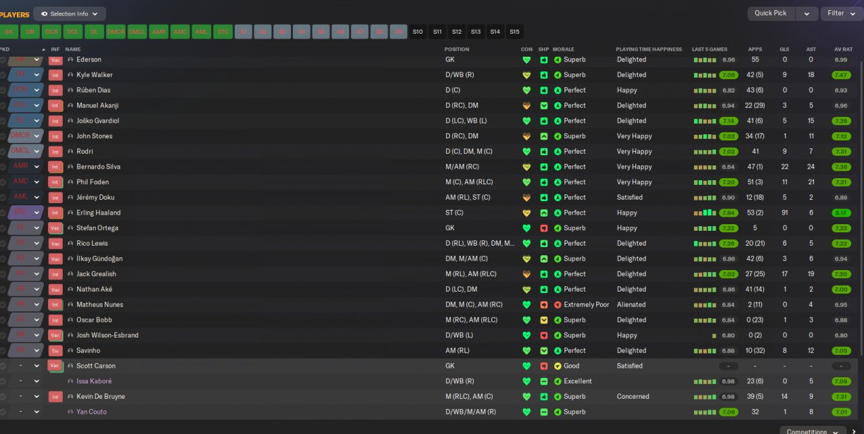The width and height of the screenshot is (864, 434).
Task: Click Rúben Dias's morale arrow icon
Action: coord(558,90)
